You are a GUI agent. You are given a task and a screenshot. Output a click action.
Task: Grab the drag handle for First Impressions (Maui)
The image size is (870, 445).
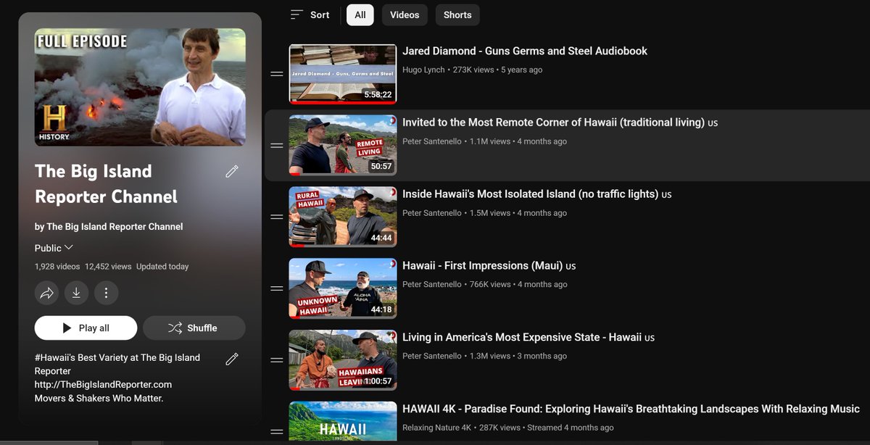point(276,288)
